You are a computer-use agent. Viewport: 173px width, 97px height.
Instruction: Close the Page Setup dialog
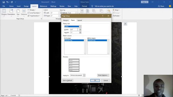pyautogui.click(x=108, y=16)
